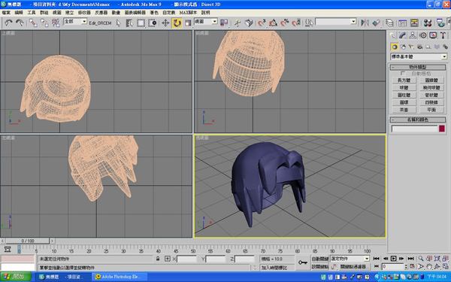Select the Select and Link tool
This screenshot has width=451, height=282.
[x=33, y=23]
